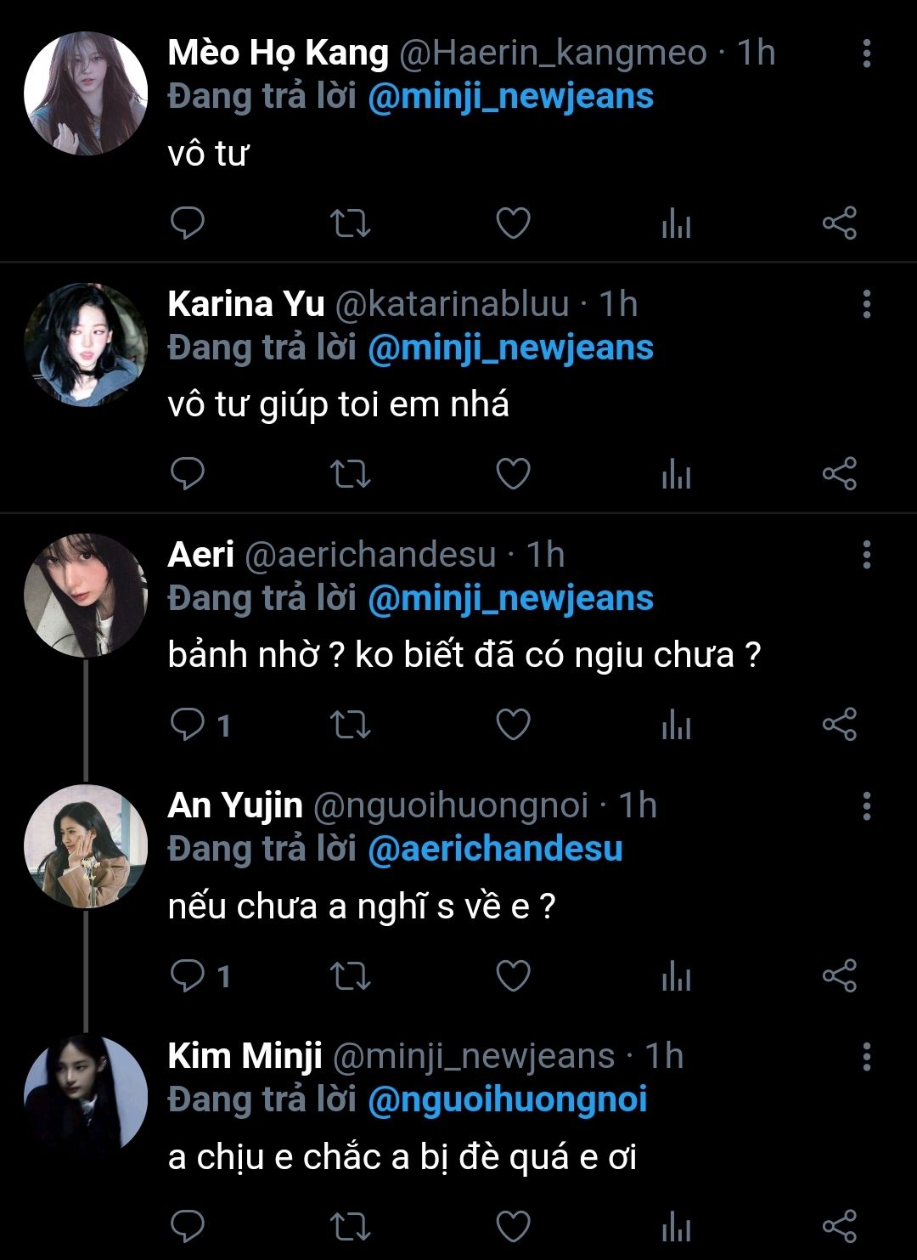This screenshot has width=917, height=1260.
Task: Open the @aerichandesu mention link
Action: [x=495, y=849]
